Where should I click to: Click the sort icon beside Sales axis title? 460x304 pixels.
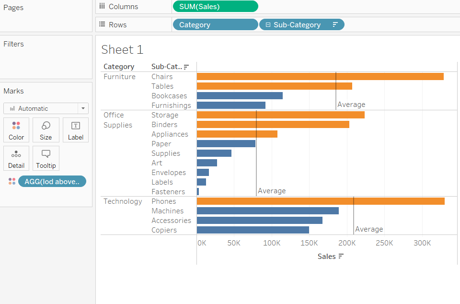point(341,257)
